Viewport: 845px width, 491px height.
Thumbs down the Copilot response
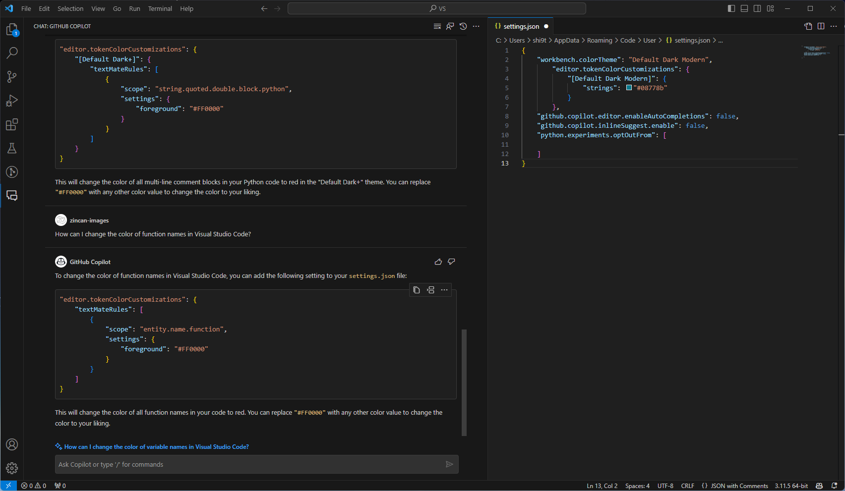click(x=451, y=262)
